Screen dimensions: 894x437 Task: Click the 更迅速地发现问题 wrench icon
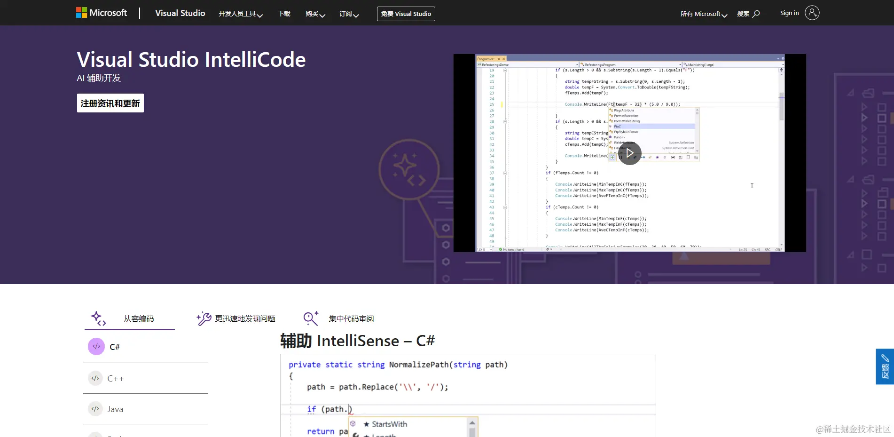point(204,318)
